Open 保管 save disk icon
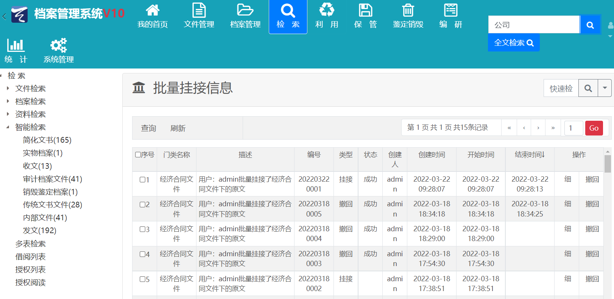 coord(365,11)
